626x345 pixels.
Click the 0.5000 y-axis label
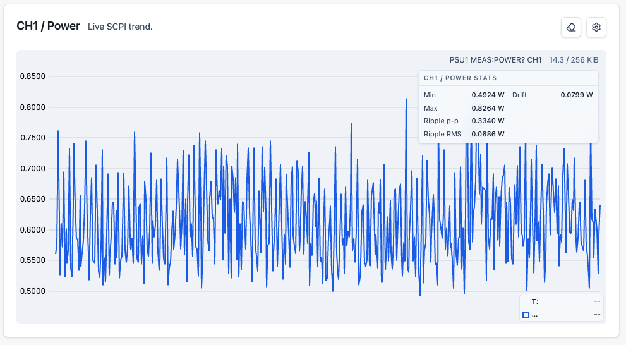click(33, 291)
